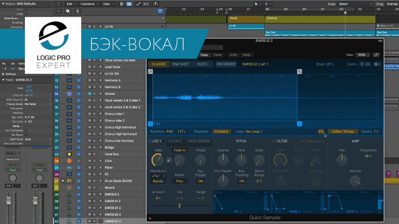Switch to the ONE SHOT mode tab

coord(180,64)
